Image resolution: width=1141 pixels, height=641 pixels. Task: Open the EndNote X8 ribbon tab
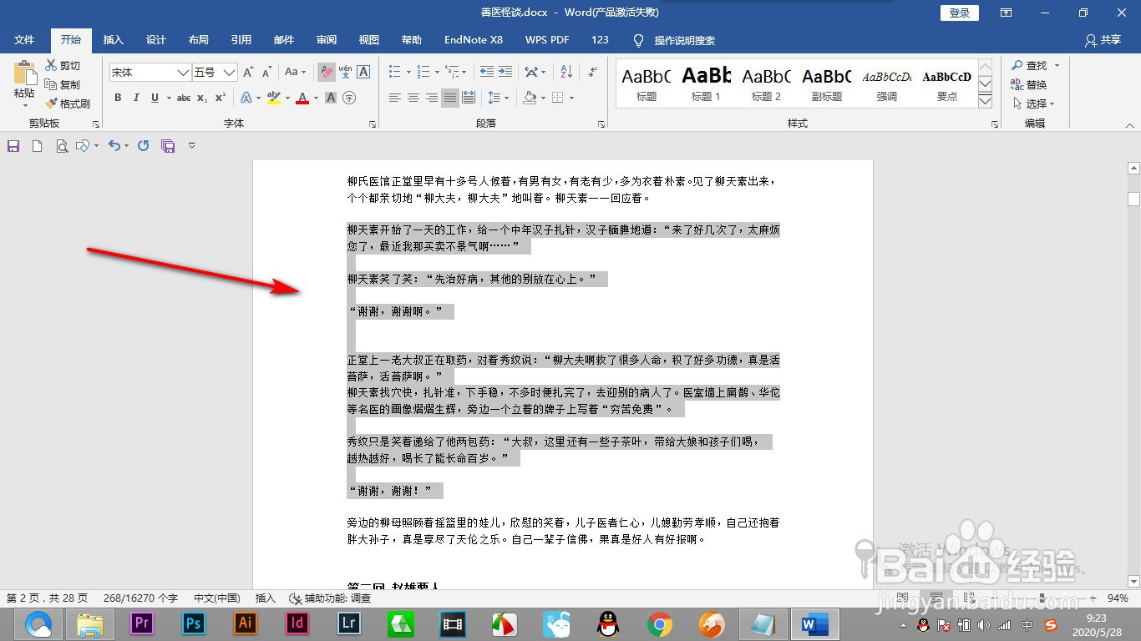pyautogui.click(x=473, y=39)
